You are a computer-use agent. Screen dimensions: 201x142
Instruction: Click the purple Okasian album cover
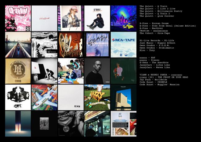pyautogui.click(x=97, y=45)
